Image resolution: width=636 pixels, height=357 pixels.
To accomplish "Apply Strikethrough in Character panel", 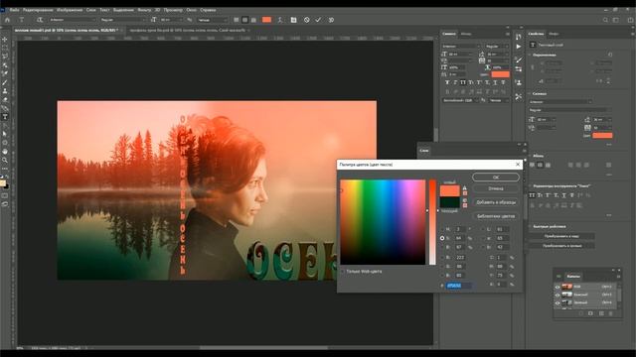I will point(504,82).
